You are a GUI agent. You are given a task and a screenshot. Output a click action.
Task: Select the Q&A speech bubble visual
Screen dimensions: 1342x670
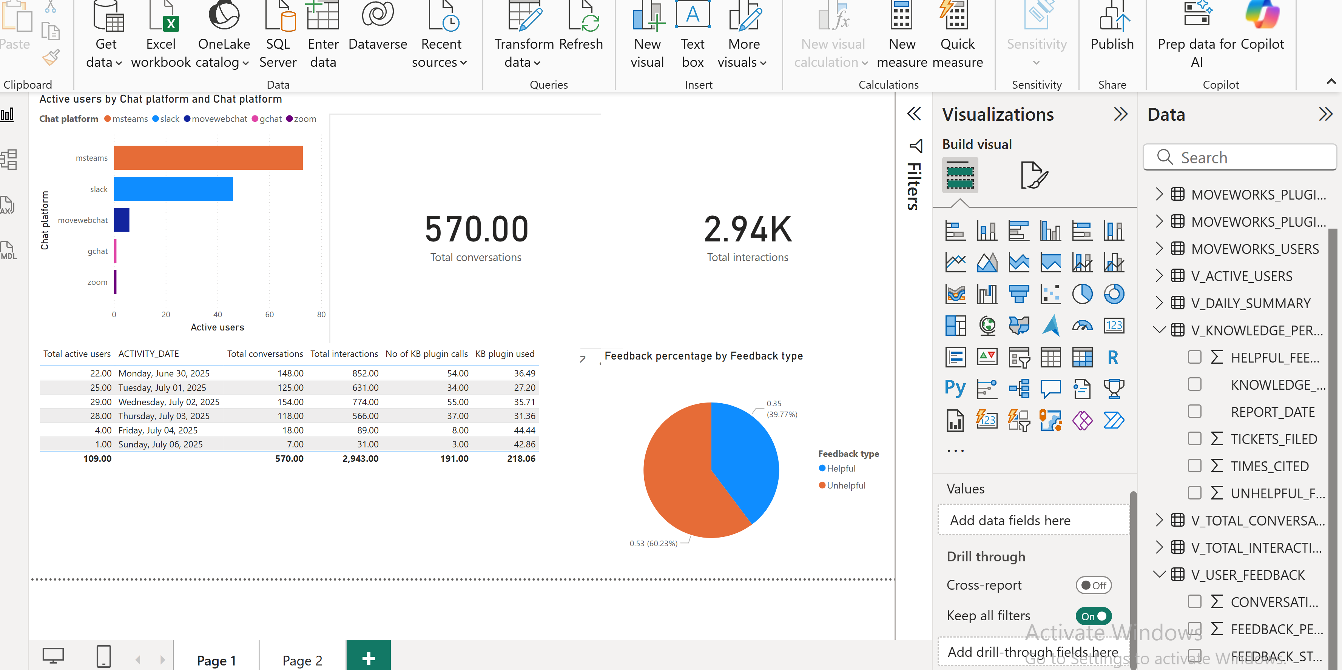point(1050,388)
